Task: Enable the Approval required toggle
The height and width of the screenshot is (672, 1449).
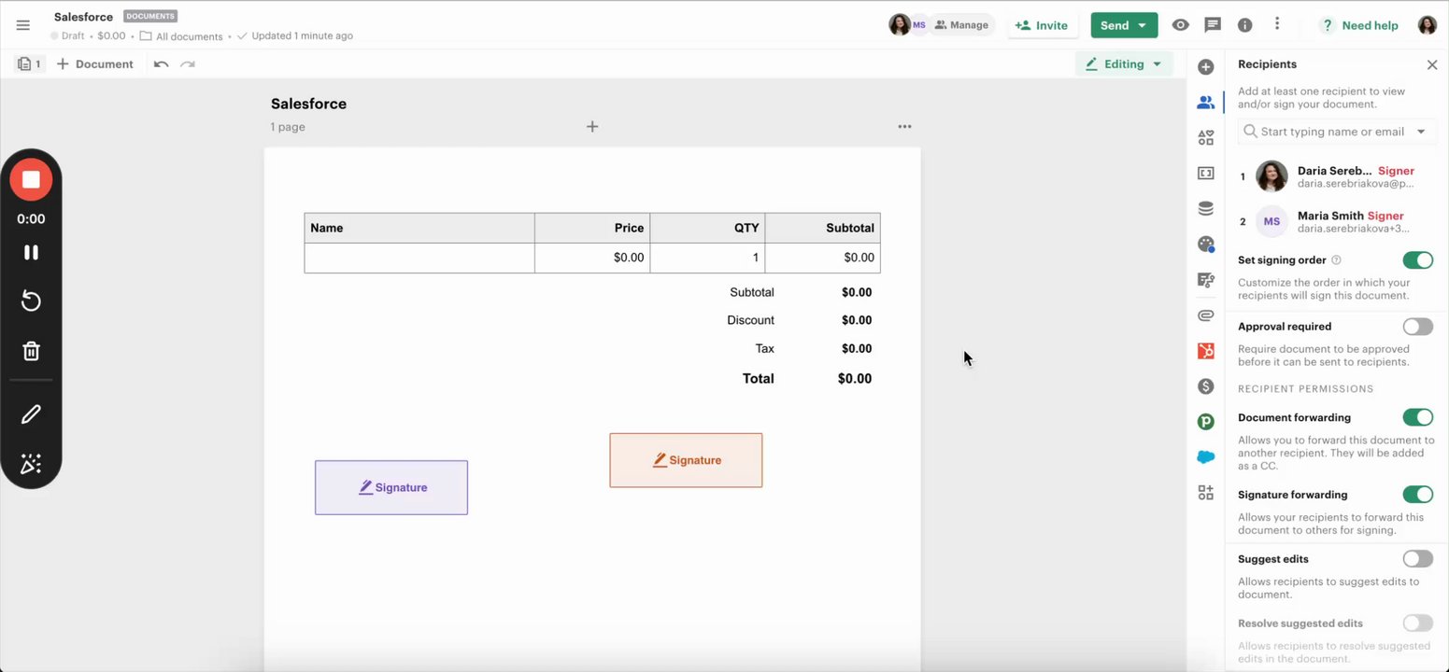Action: point(1417,327)
